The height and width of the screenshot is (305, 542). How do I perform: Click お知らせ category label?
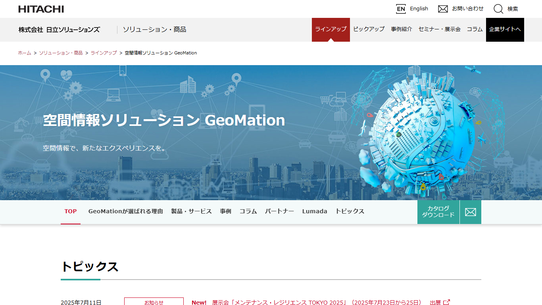pyautogui.click(x=154, y=302)
